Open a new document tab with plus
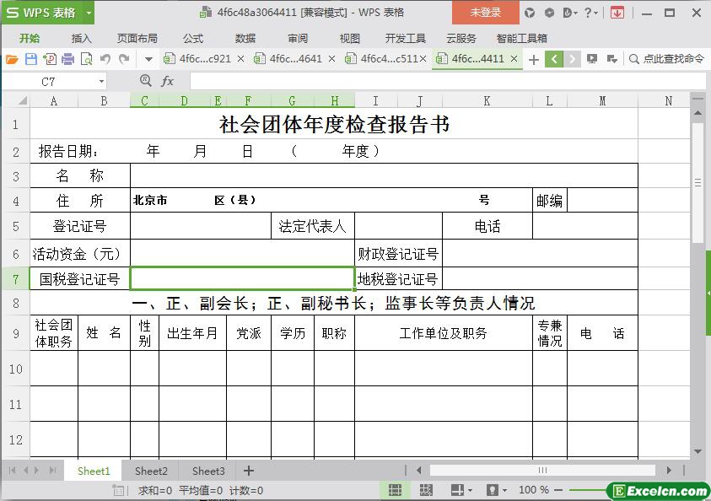 coord(533,59)
